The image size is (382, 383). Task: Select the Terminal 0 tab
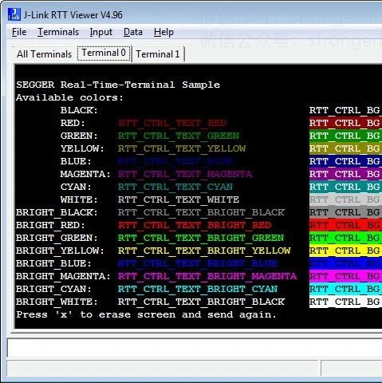coord(104,53)
